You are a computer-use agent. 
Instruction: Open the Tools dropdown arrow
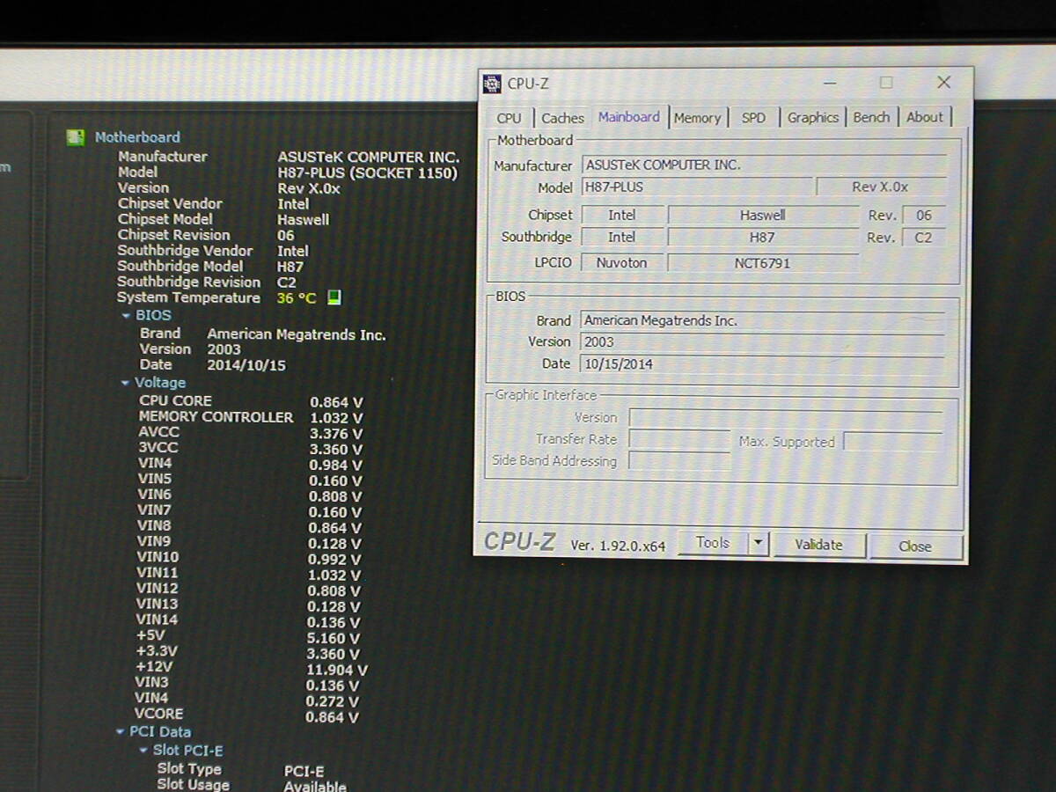759,544
